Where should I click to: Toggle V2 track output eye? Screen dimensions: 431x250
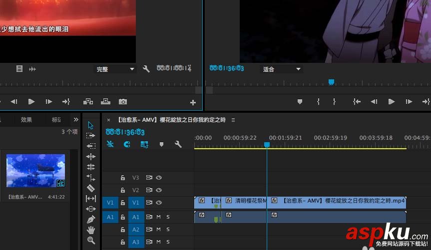159,190
